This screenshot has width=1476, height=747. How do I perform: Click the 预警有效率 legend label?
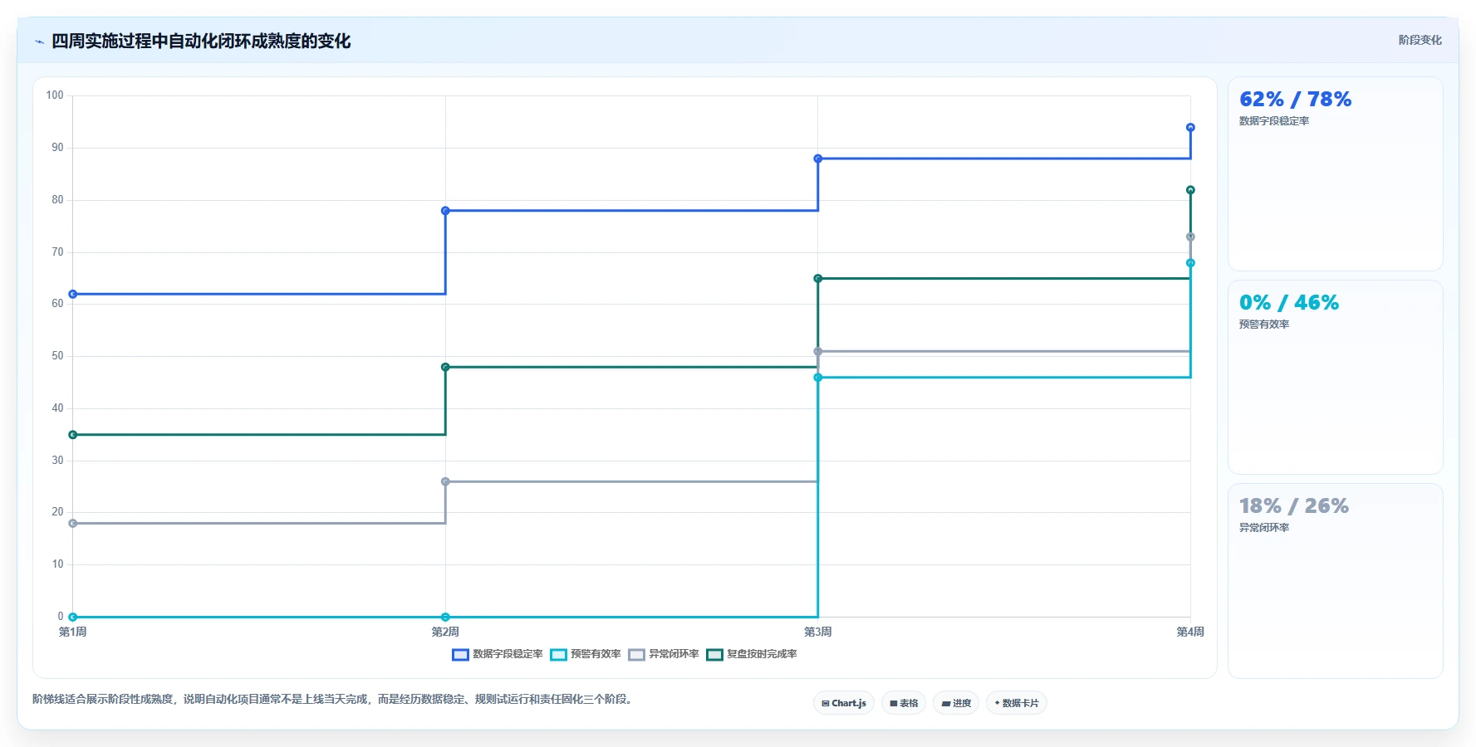point(596,654)
